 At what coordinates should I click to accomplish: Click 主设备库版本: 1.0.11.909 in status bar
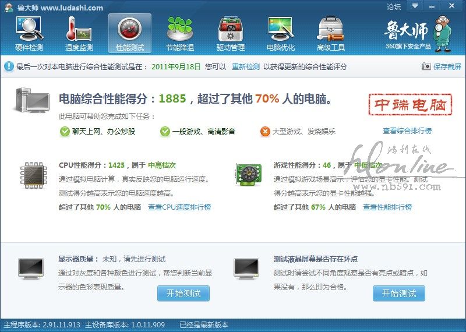click(125, 325)
